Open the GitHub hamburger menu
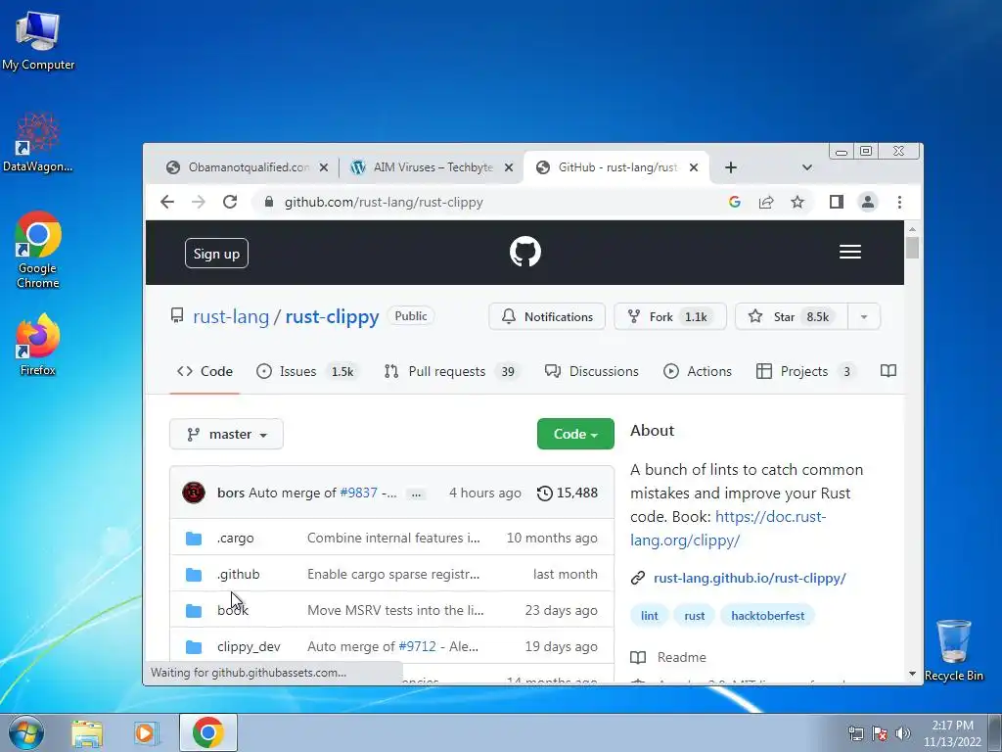The height and width of the screenshot is (752, 1002). pos(850,252)
